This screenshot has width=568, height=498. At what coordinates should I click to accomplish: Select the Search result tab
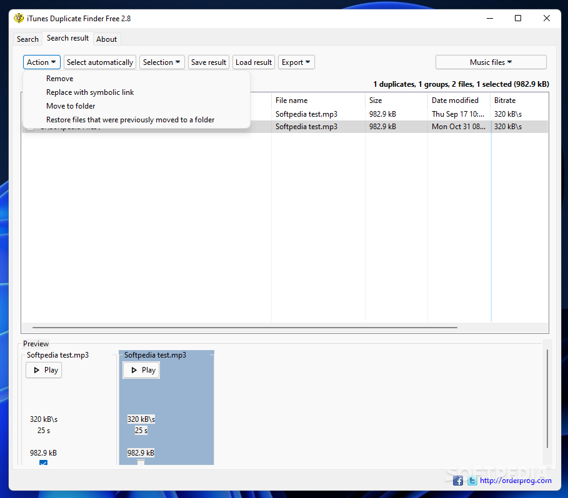click(x=67, y=38)
